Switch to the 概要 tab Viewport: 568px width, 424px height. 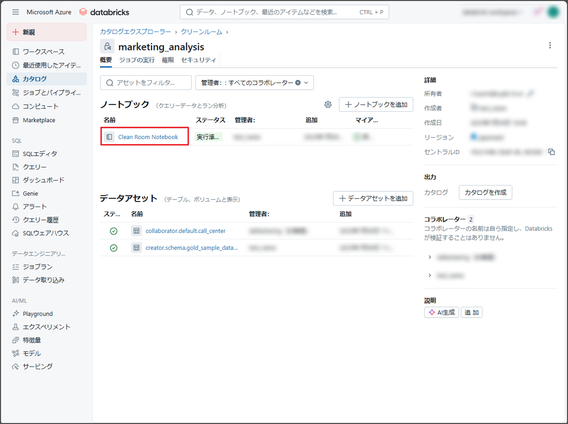[x=106, y=60]
